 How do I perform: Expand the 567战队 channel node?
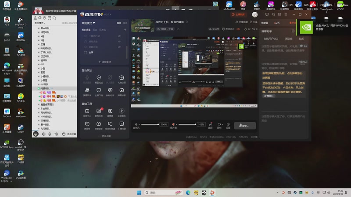click(39, 84)
